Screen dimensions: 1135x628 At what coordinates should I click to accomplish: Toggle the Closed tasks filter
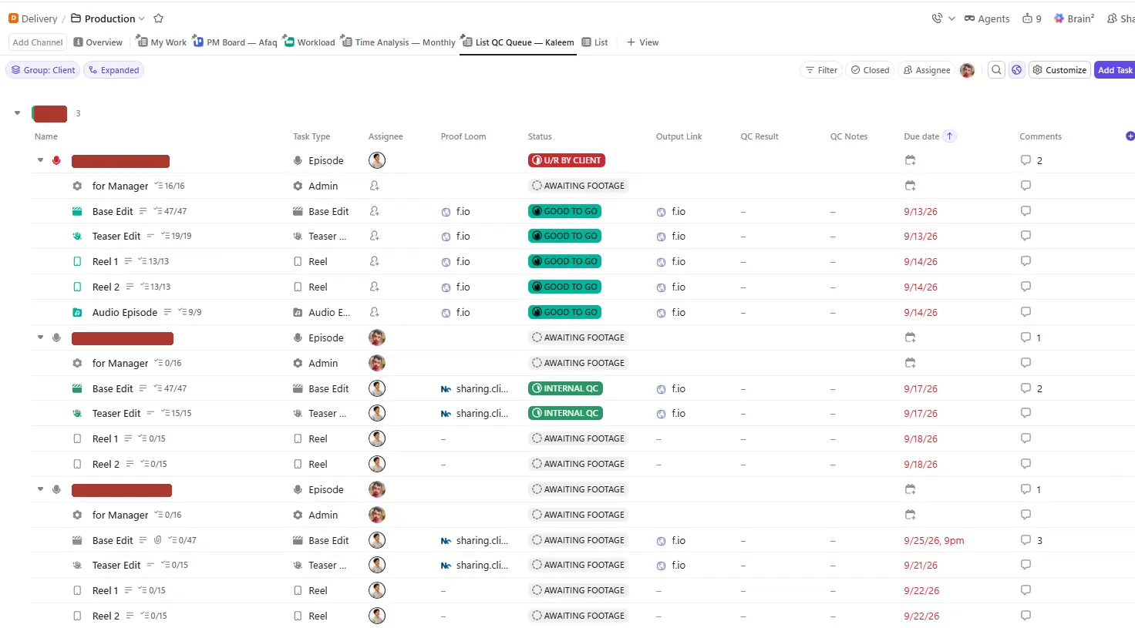pos(870,70)
